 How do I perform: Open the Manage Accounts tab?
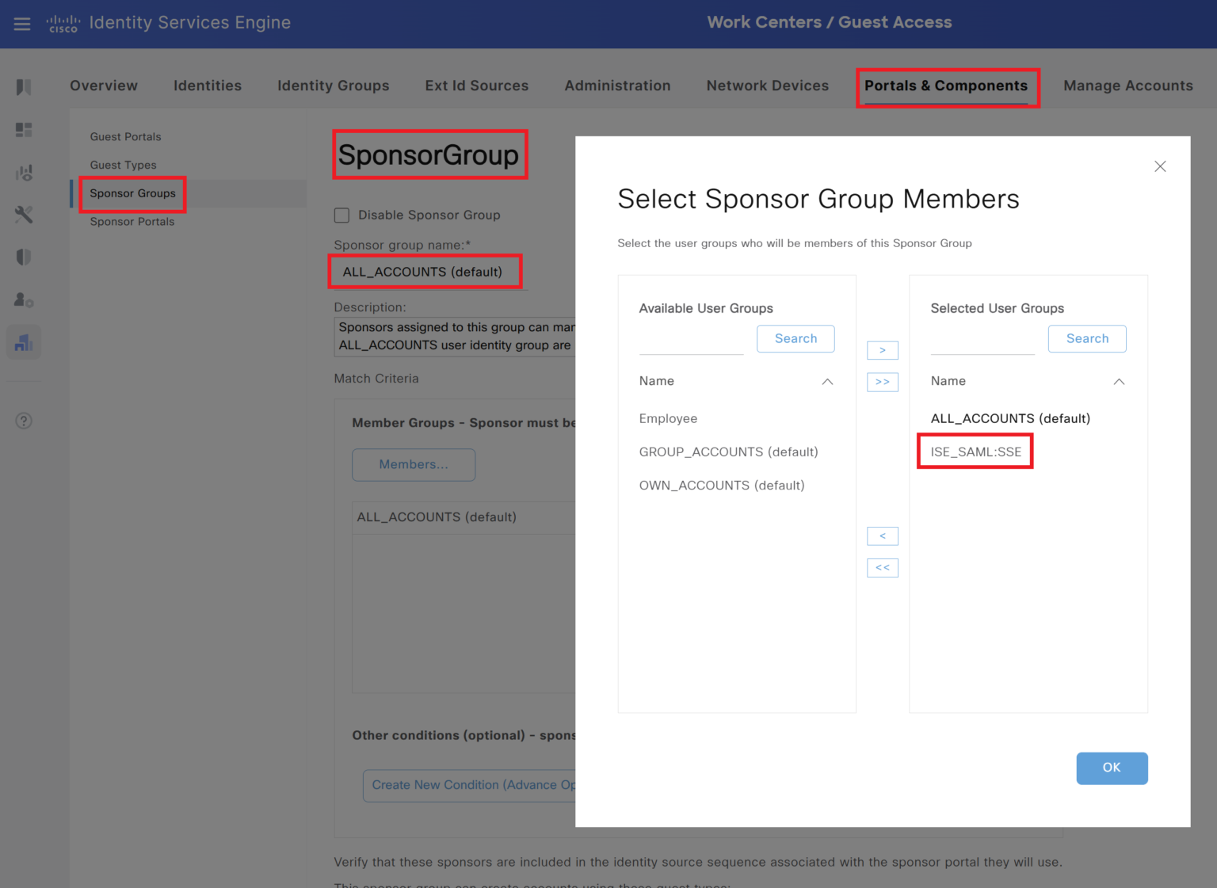1128,86
